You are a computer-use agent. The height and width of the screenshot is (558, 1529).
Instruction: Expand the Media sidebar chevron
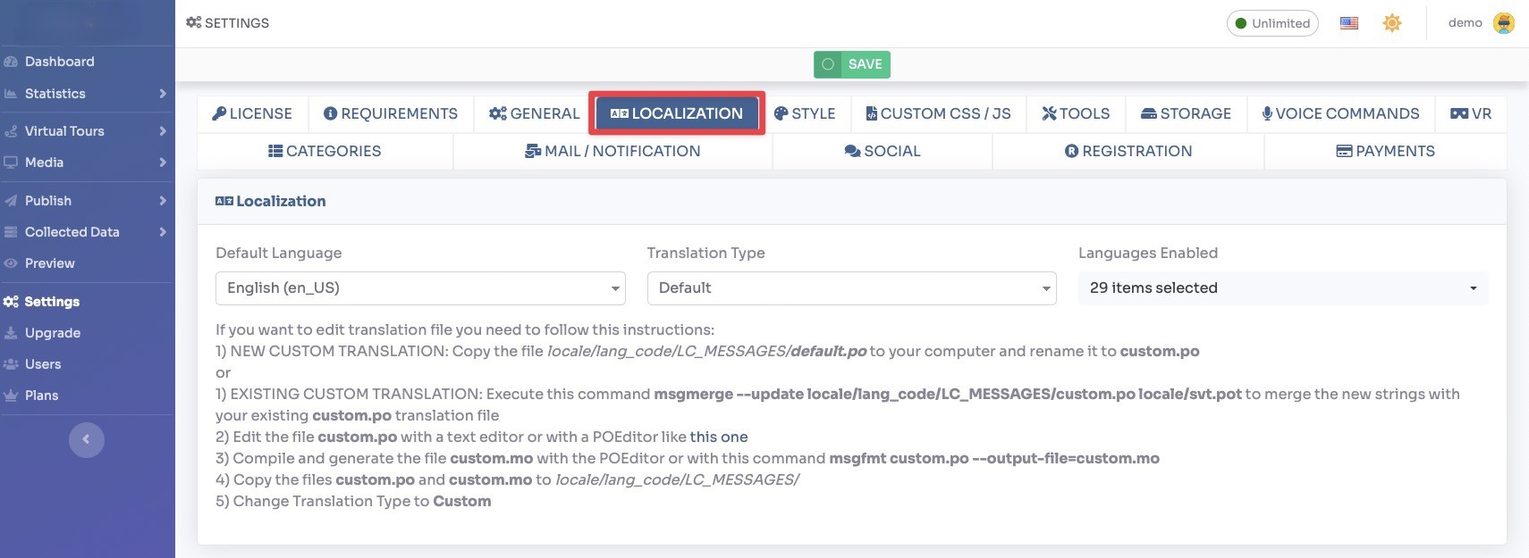163,162
